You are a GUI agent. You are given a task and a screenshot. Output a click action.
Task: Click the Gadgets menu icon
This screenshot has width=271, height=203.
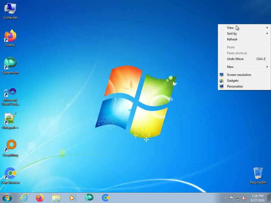point(222,81)
